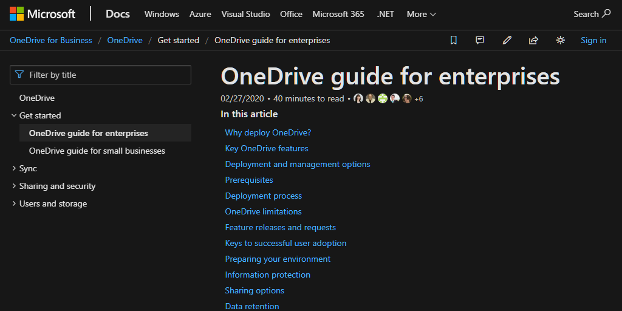The height and width of the screenshot is (311, 622).
Task: Jump to Deployment process section
Action: click(264, 196)
